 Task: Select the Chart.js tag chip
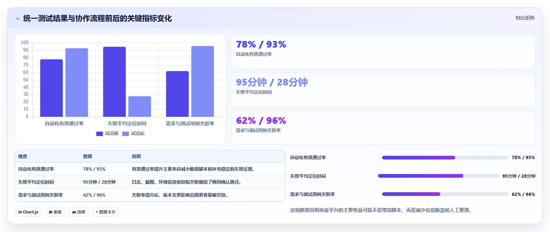tap(29, 212)
